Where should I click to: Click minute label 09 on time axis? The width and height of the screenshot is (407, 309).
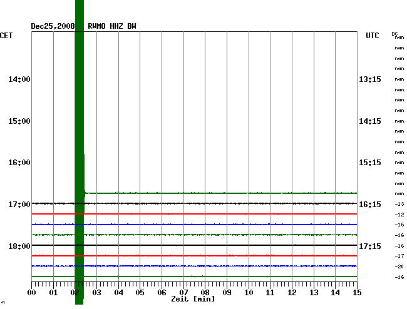click(x=227, y=293)
